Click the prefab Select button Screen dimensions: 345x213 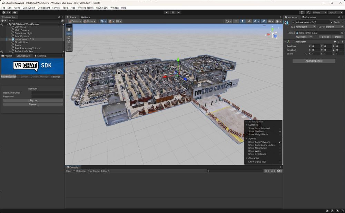(x=325, y=37)
